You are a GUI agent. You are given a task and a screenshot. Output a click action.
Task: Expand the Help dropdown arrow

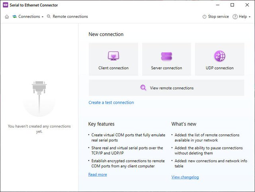pyautogui.click(x=250, y=17)
